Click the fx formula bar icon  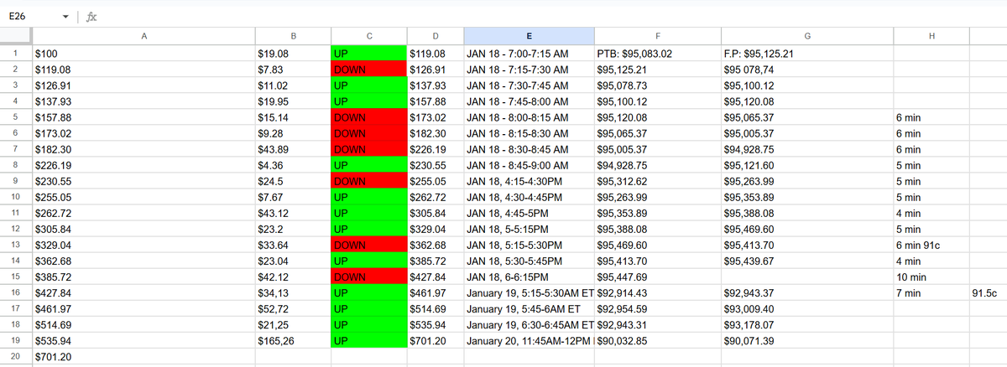pos(90,17)
